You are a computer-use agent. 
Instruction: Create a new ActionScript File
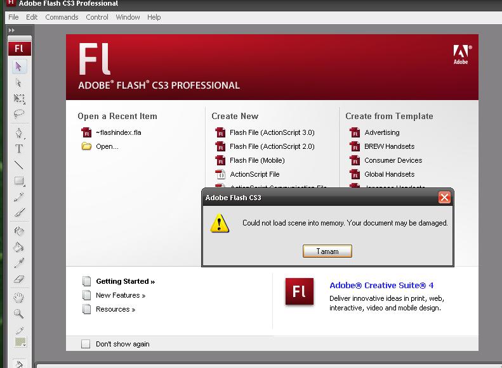click(254, 174)
